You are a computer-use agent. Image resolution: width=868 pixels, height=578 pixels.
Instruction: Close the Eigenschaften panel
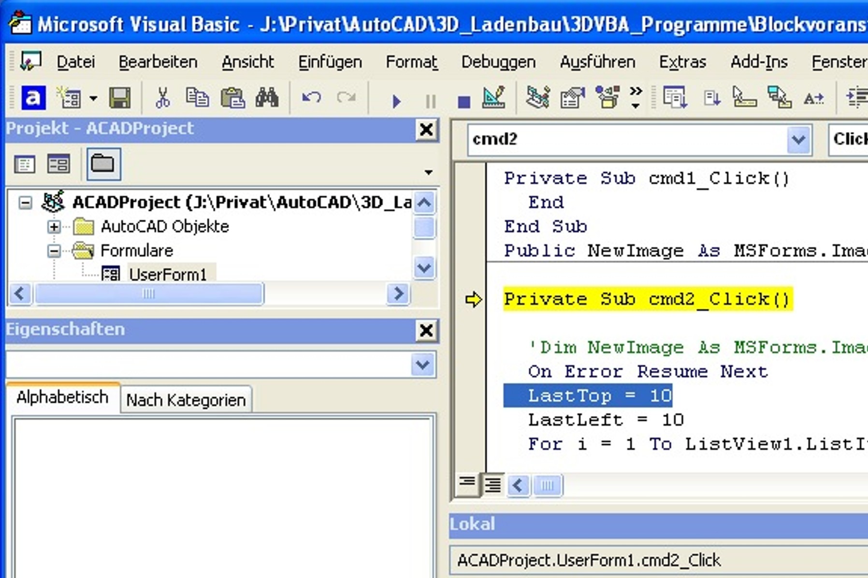(426, 331)
